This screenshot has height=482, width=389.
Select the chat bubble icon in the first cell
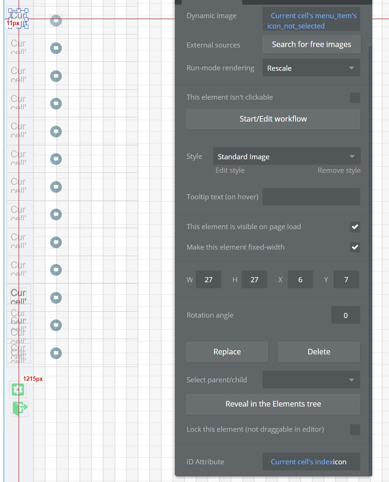pos(56,20)
